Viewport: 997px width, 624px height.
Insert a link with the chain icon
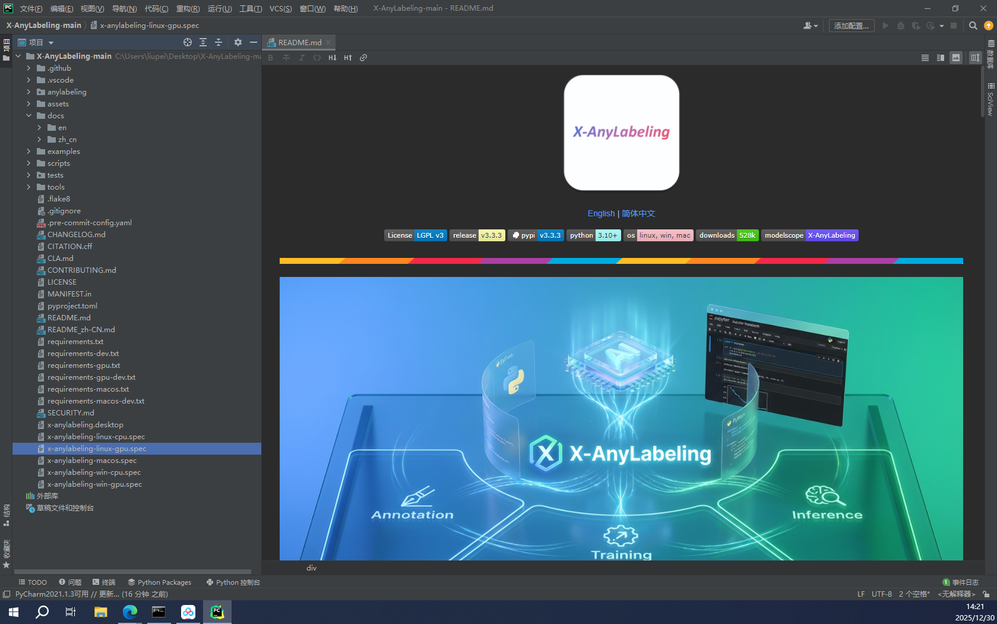pyautogui.click(x=363, y=58)
